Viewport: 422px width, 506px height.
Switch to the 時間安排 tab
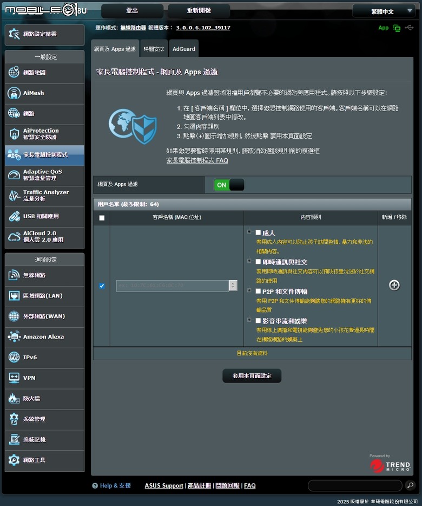(x=154, y=49)
